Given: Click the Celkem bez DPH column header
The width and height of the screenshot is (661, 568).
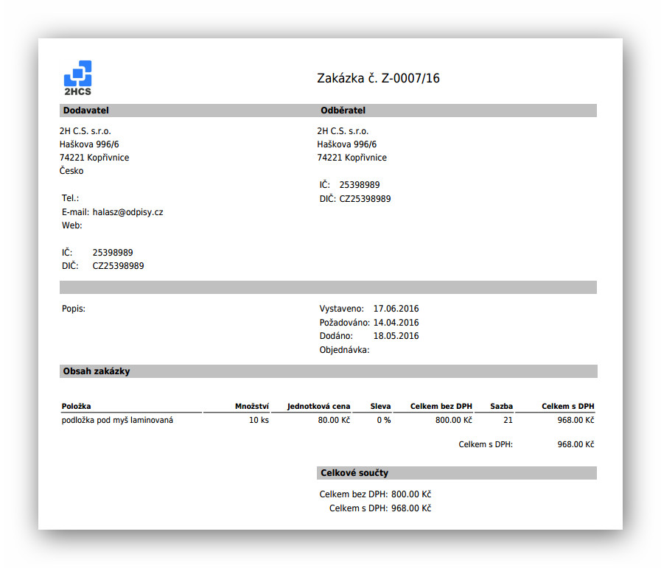Looking at the screenshot, I should 441,406.
